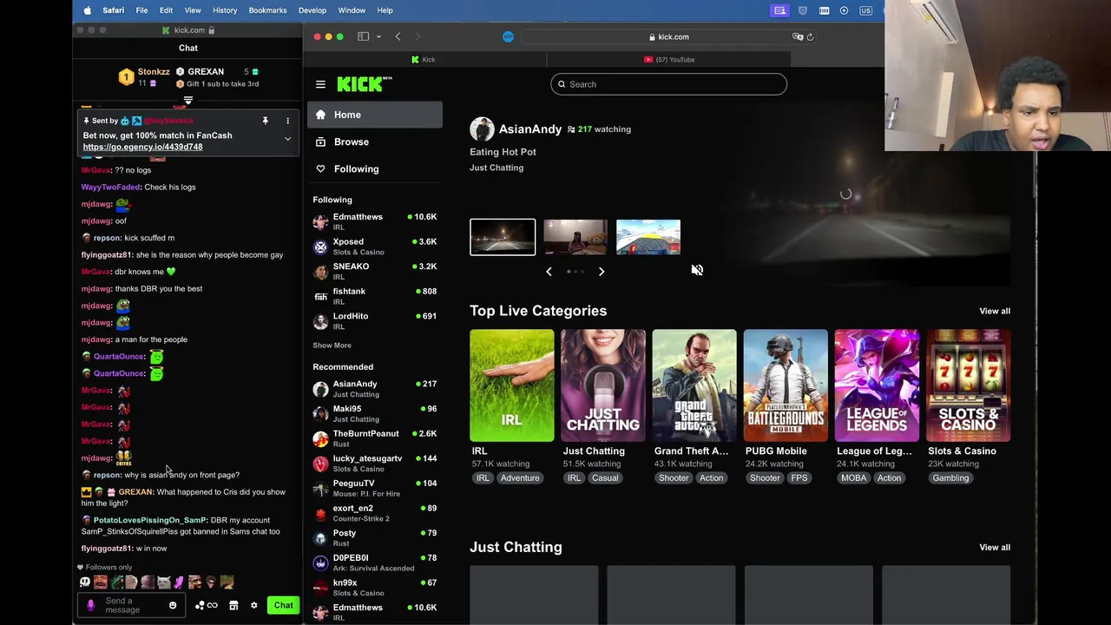This screenshot has height=625, width=1111.
Task: Click Show More under Following
Action: pyautogui.click(x=332, y=345)
